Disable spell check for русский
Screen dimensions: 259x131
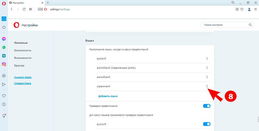pos(207,124)
